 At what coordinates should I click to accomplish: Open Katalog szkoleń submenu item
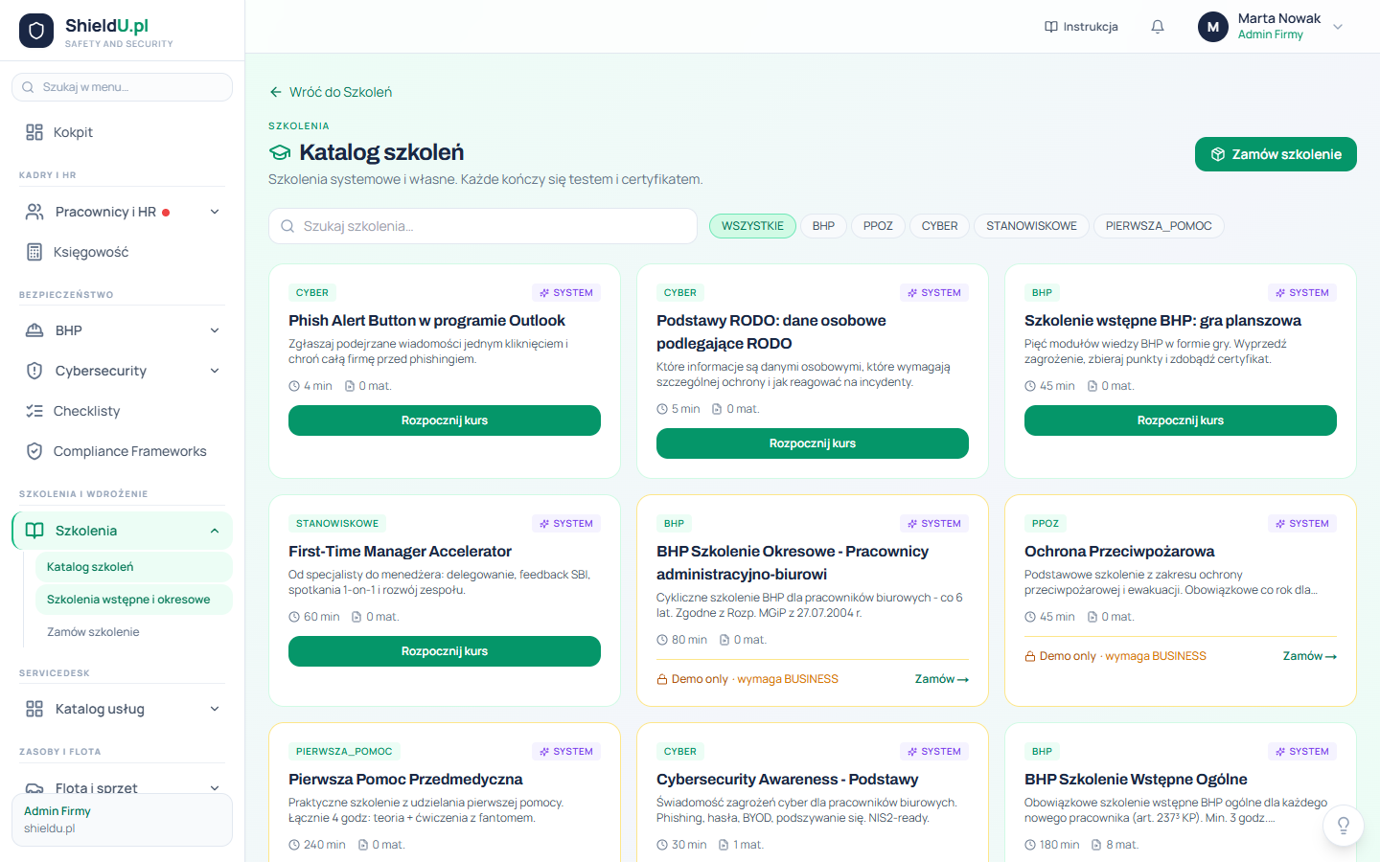tap(133, 567)
